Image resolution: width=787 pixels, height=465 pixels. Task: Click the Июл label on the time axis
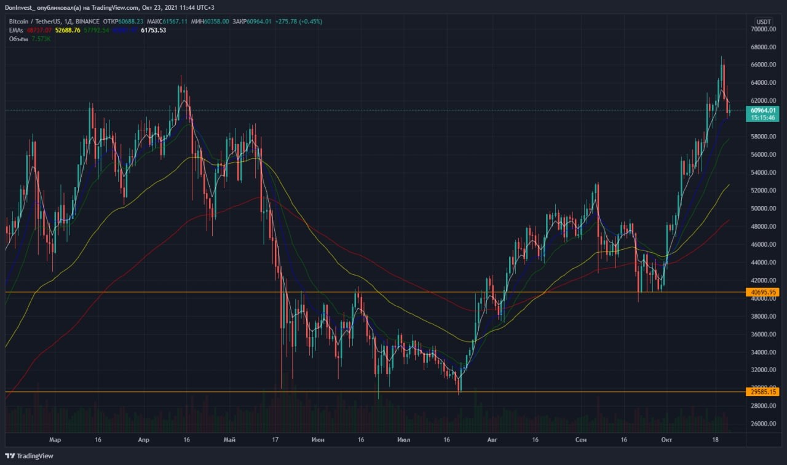(404, 440)
